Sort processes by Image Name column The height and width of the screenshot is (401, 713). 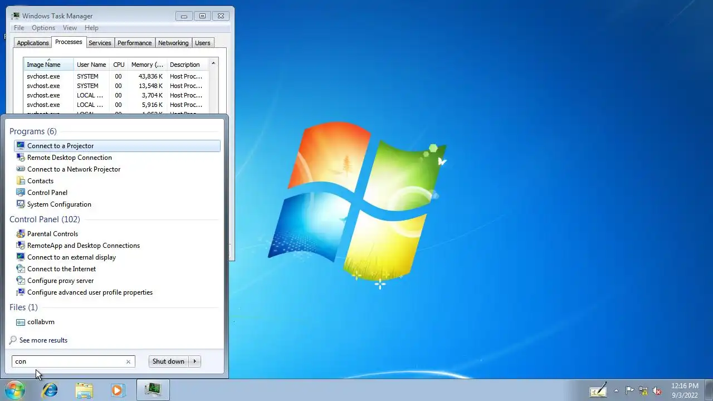[48, 65]
